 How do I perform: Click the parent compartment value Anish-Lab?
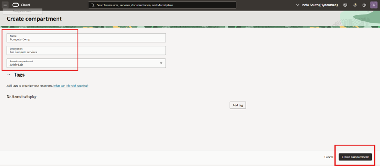[x=16, y=64]
